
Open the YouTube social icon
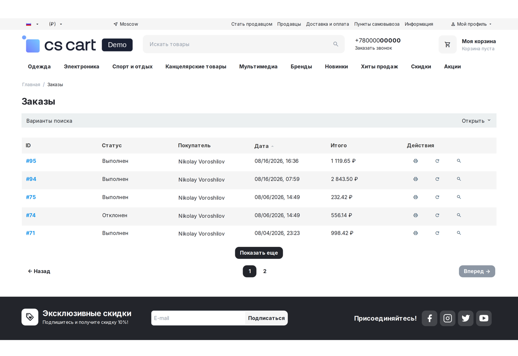(484, 318)
